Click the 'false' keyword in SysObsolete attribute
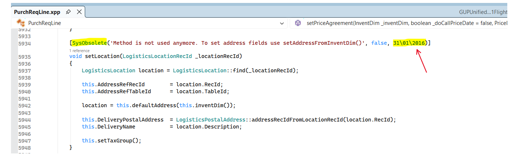The width and height of the screenshot is (515, 156). point(379,43)
